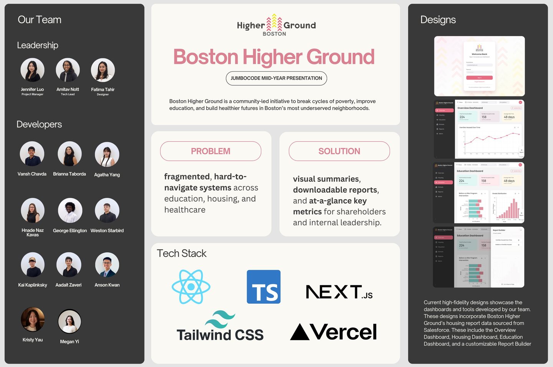Select the name text "Jennifer Luo"

coord(32,89)
